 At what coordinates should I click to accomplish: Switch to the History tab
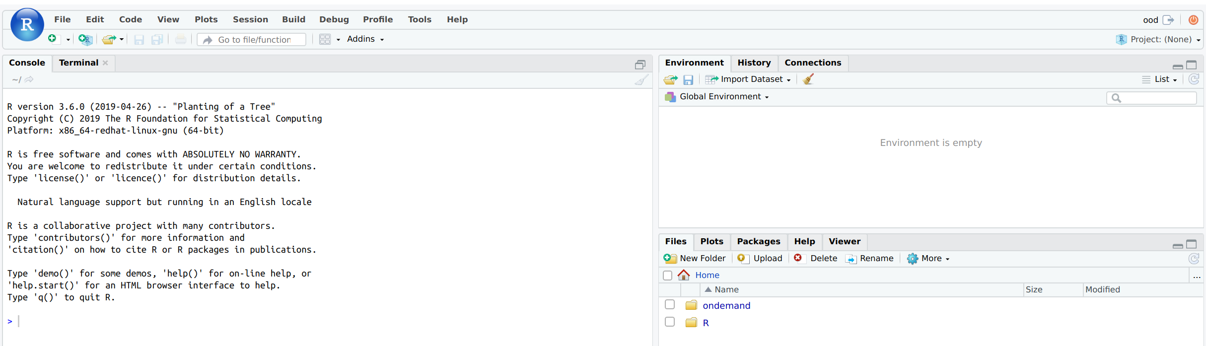tap(754, 63)
